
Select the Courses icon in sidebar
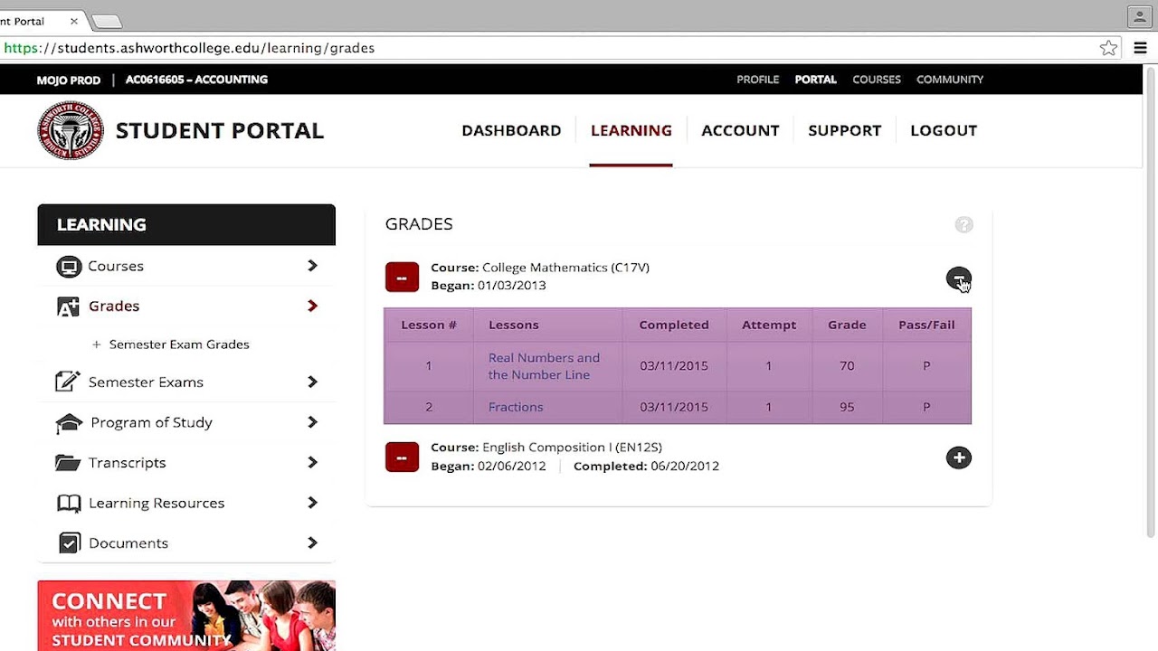point(69,266)
